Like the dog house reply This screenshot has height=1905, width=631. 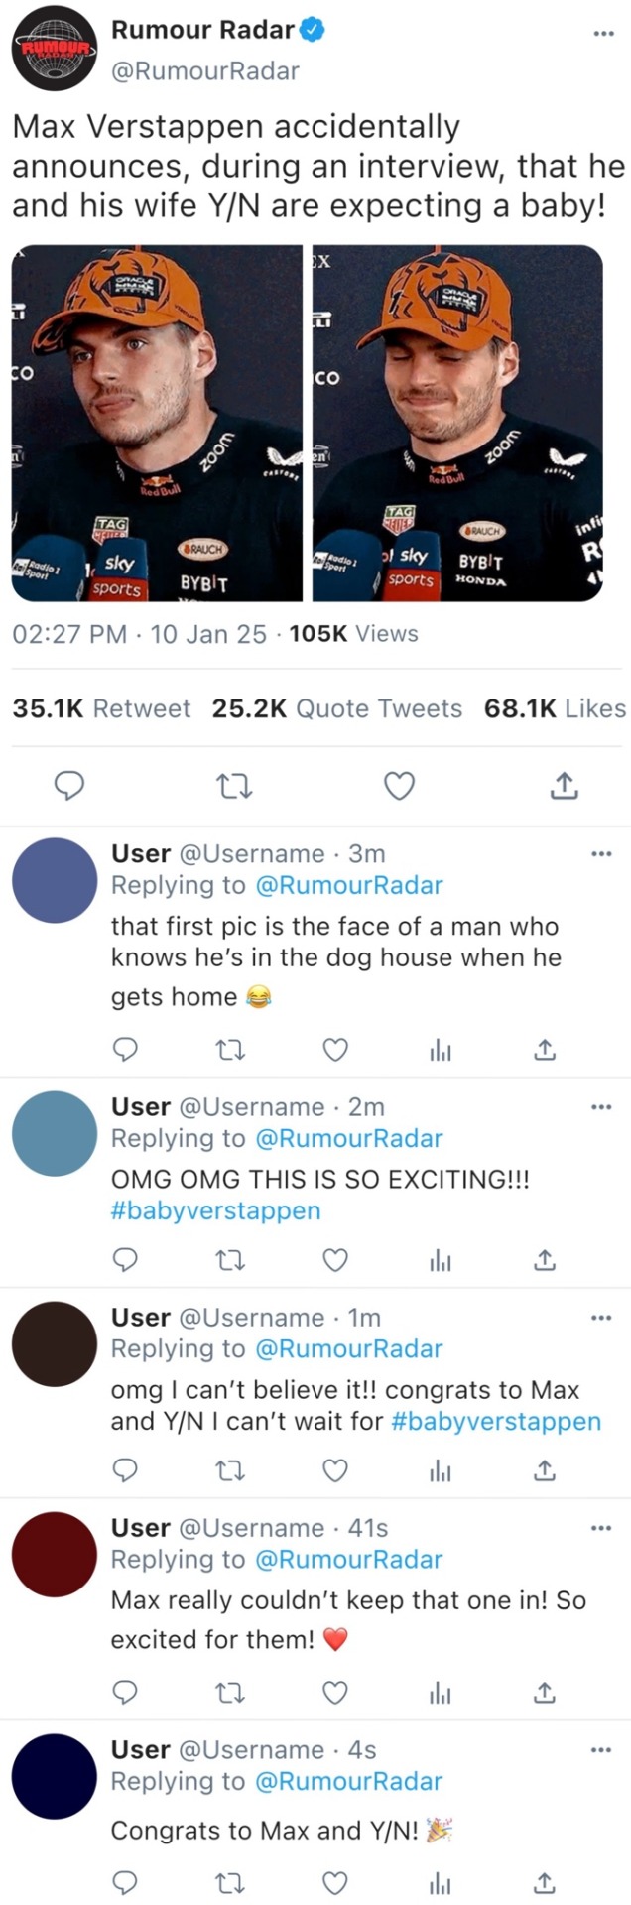point(336,1049)
